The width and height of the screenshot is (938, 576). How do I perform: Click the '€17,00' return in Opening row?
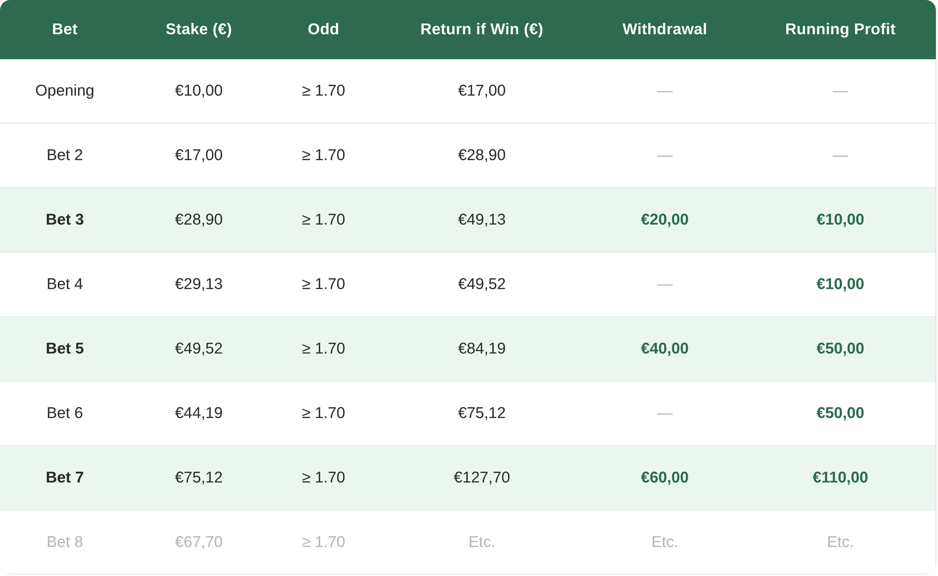[x=482, y=91]
